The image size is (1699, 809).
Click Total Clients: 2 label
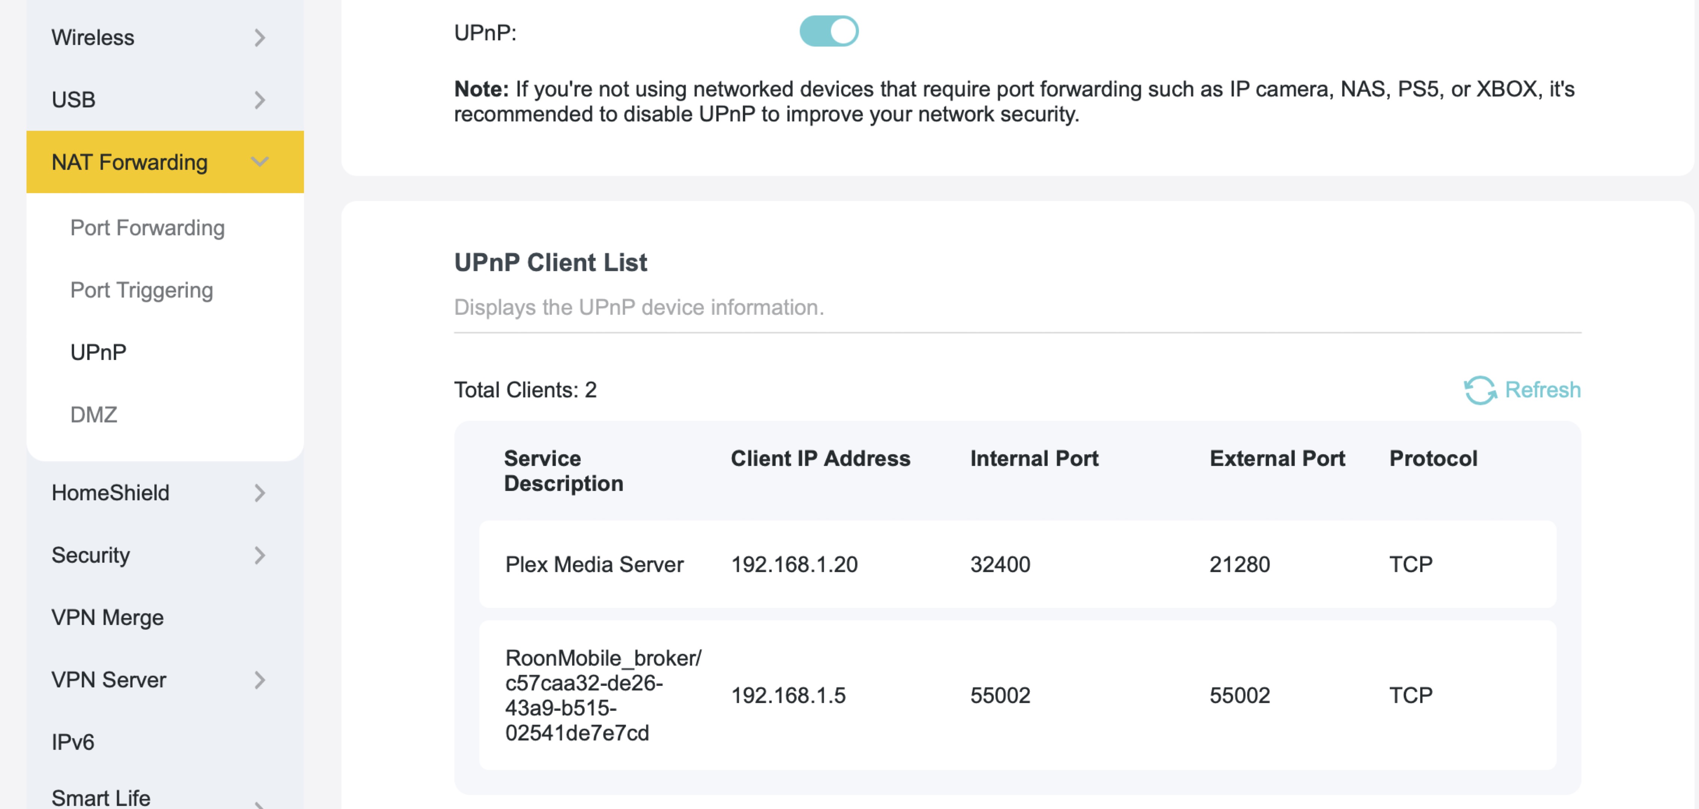tap(525, 390)
